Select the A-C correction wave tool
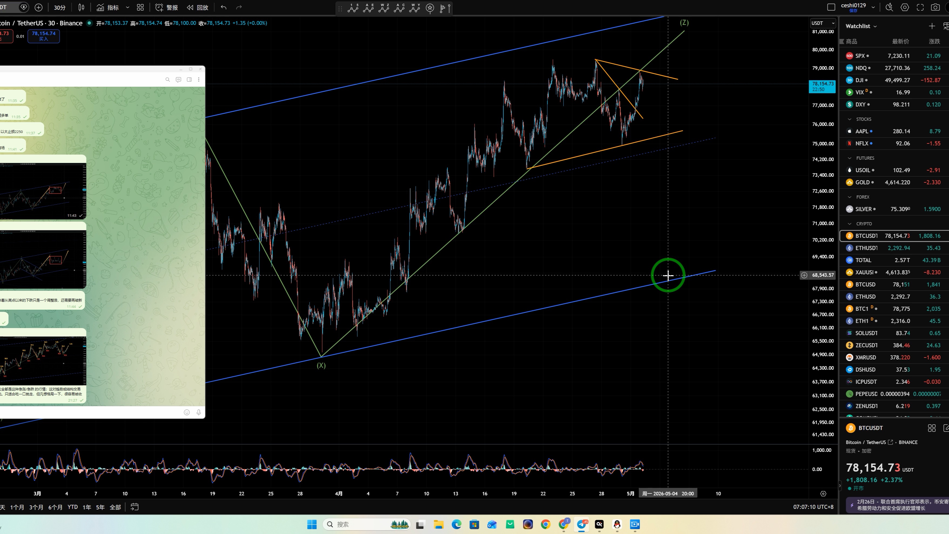This screenshot has height=534, width=949. pos(399,8)
